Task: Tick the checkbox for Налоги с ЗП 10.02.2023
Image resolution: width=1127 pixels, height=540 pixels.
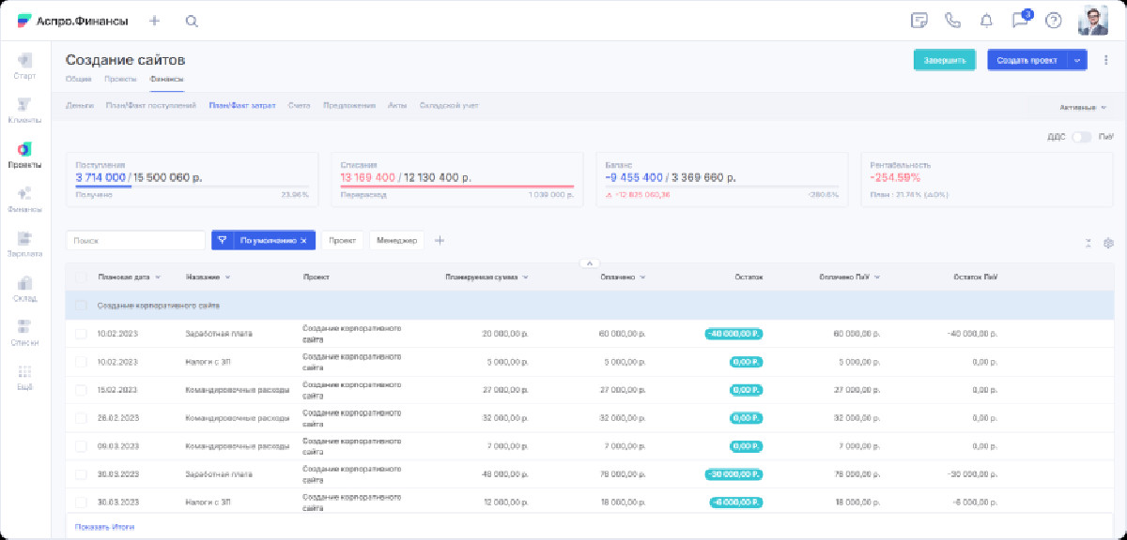Action: [x=81, y=361]
